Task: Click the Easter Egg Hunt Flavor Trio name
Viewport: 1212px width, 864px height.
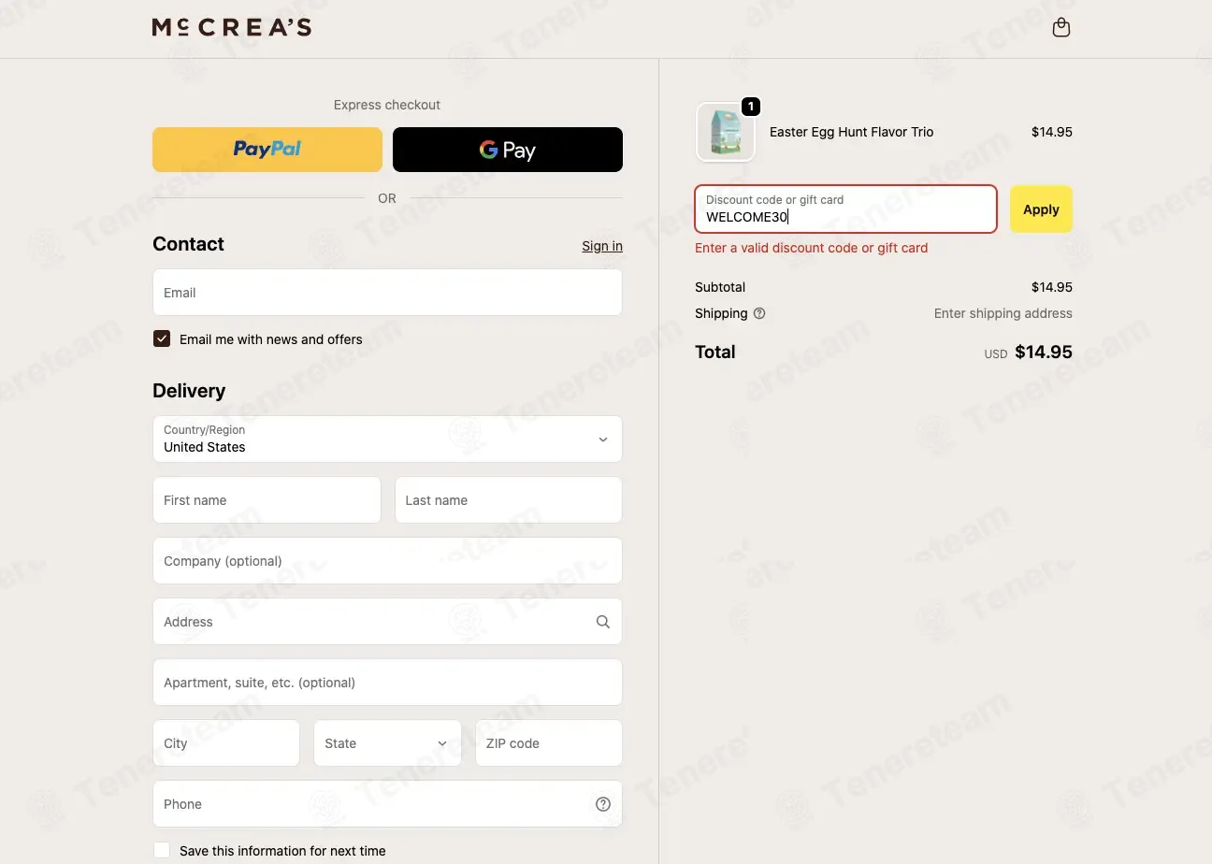Action: (x=851, y=132)
